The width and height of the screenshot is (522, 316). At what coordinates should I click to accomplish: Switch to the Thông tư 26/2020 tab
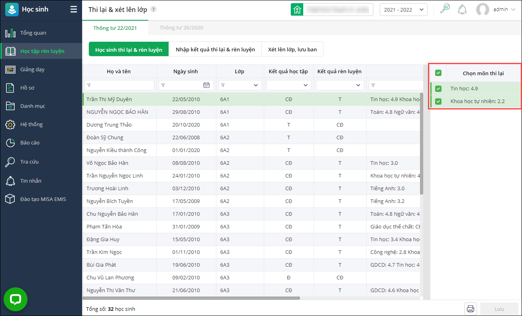click(x=181, y=28)
